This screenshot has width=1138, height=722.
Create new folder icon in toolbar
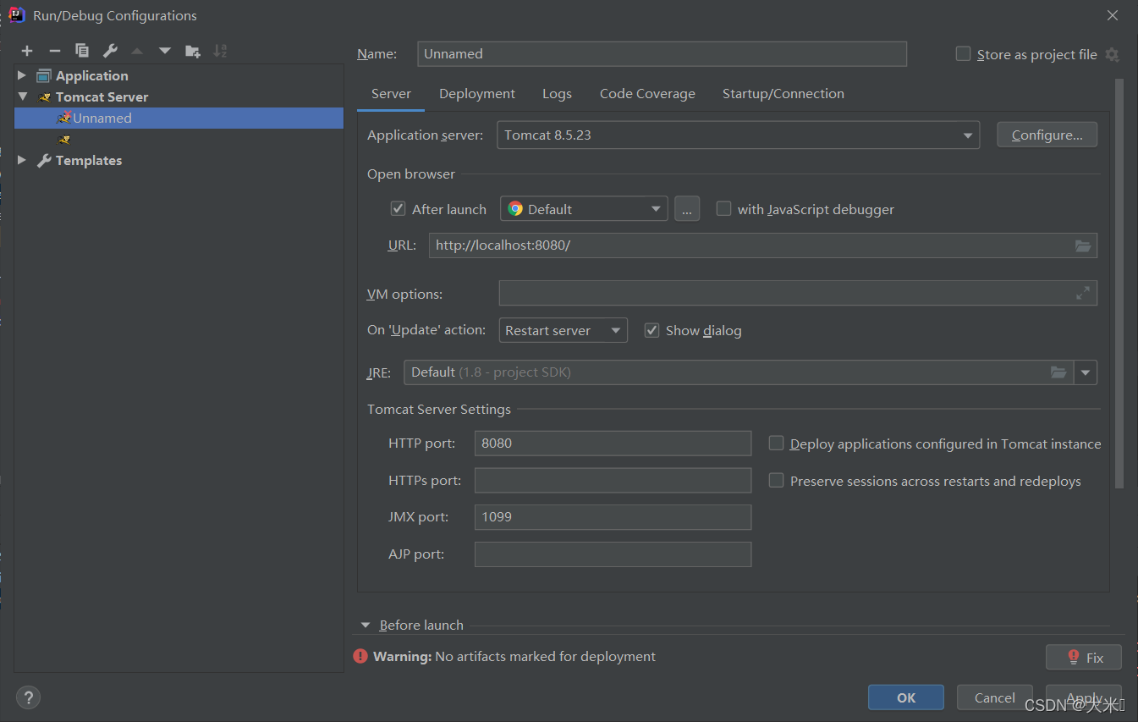point(193,51)
